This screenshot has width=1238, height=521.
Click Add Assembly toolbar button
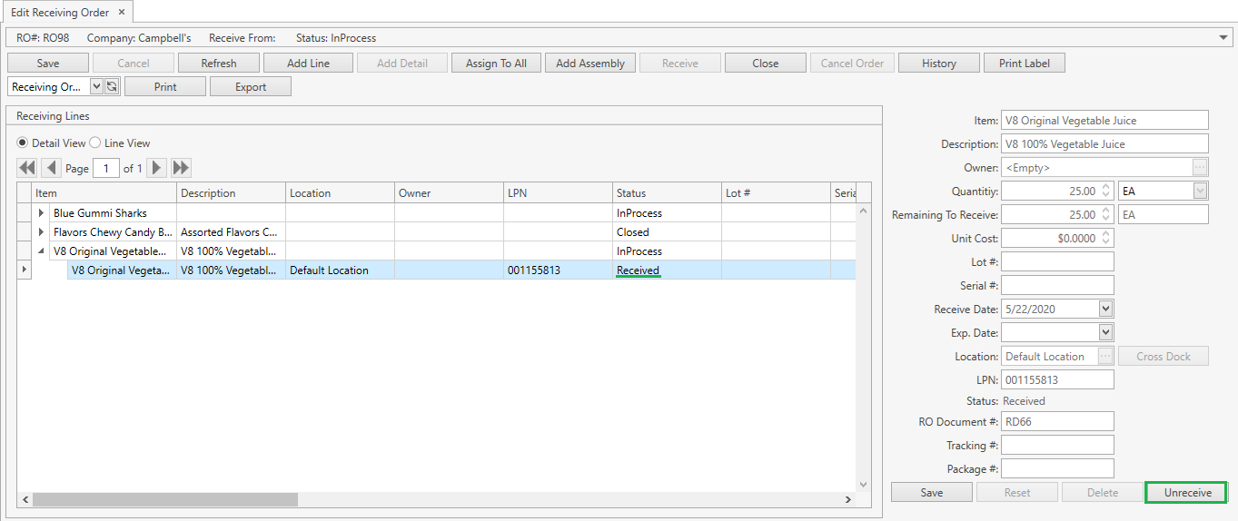point(590,64)
